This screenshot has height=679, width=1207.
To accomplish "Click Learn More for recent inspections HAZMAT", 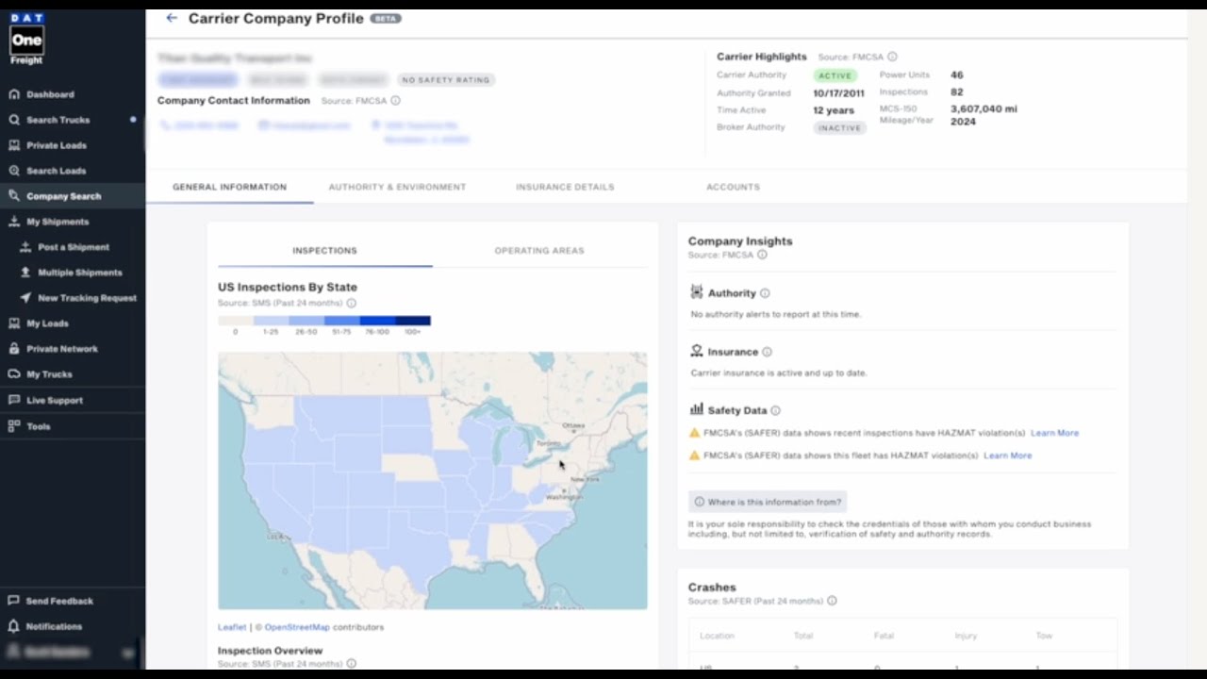I will 1054,433.
